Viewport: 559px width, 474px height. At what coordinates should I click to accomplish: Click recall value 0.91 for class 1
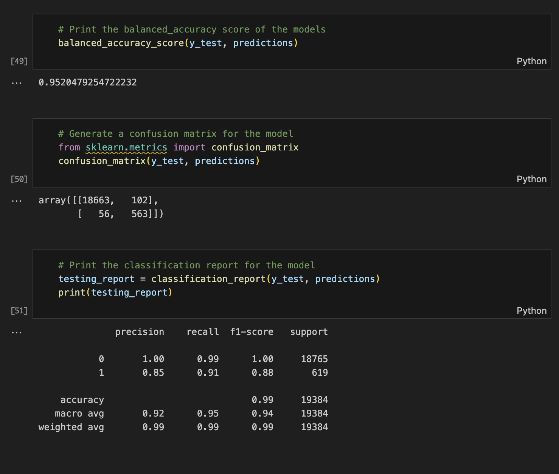point(208,373)
